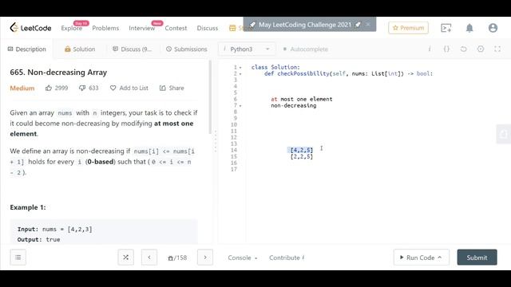Go to the Problems page

point(105,28)
